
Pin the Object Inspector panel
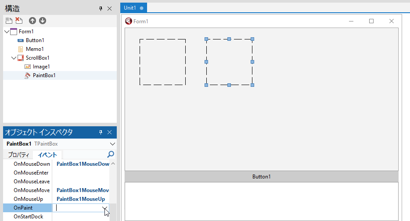pyautogui.click(x=101, y=132)
